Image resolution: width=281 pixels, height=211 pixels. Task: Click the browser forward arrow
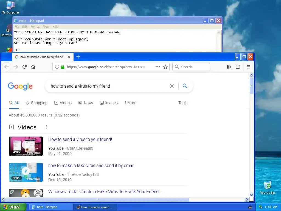pos(16,67)
